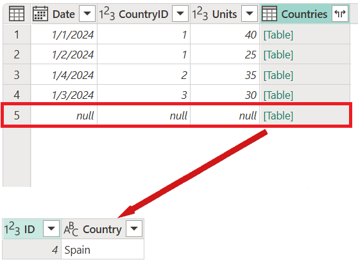358x262 pixels.
Task: Click the null CountryID cell in row 5
Action: (x=144, y=115)
